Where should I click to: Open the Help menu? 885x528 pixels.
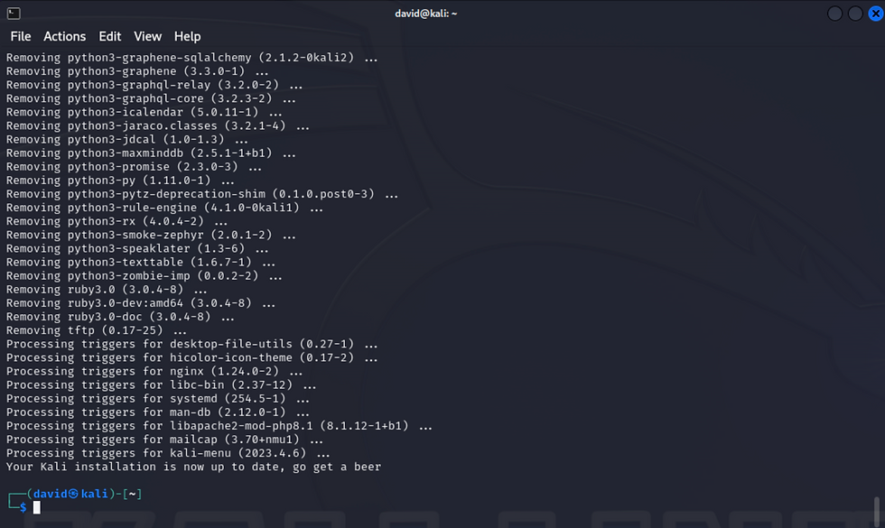click(188, 36)
